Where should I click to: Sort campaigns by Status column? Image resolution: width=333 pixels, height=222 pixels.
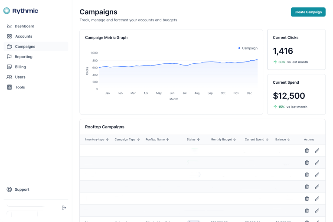[x=193, y=140]
